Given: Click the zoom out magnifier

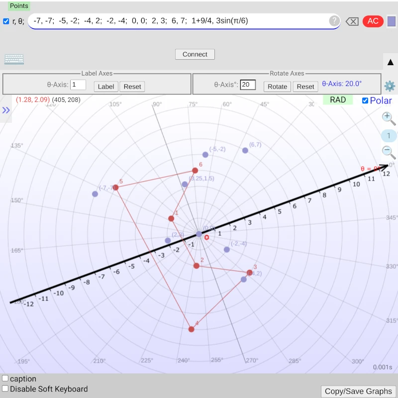Looking at the screenshot, I should [x=389, y=152].
